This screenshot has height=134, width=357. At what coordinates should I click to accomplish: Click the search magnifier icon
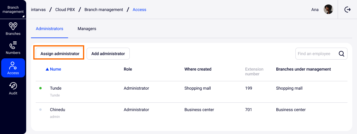pyautogui.click(x=342, y=54)
